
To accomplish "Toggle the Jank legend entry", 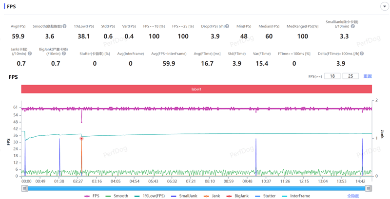I will click(x=213, y=196).
